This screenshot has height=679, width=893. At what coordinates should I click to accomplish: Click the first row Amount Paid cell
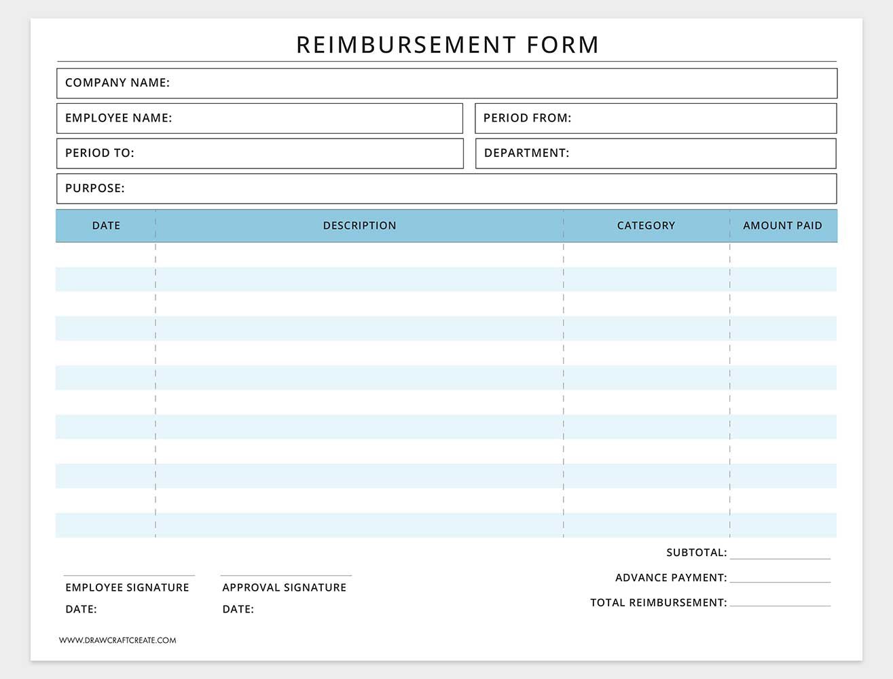(783, 255)
